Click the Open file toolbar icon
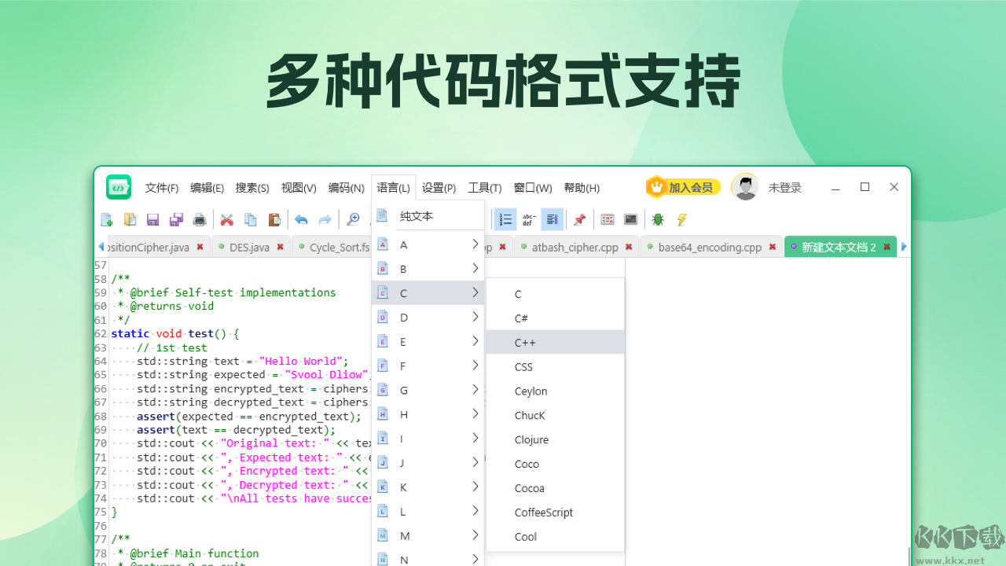 click(x=130, y=219)
